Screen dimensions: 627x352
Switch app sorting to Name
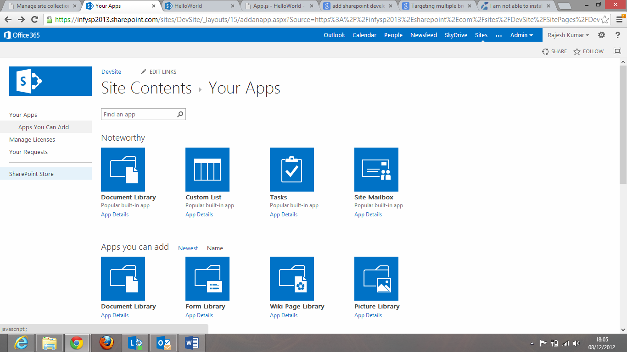(215, 248)
